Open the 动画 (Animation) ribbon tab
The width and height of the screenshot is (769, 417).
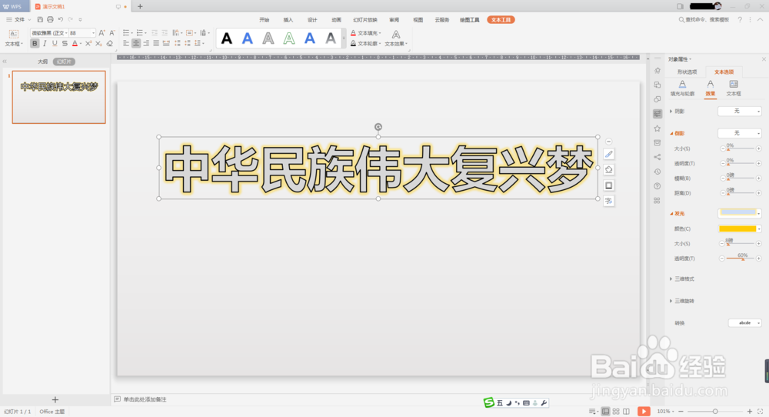pos(336,20)
